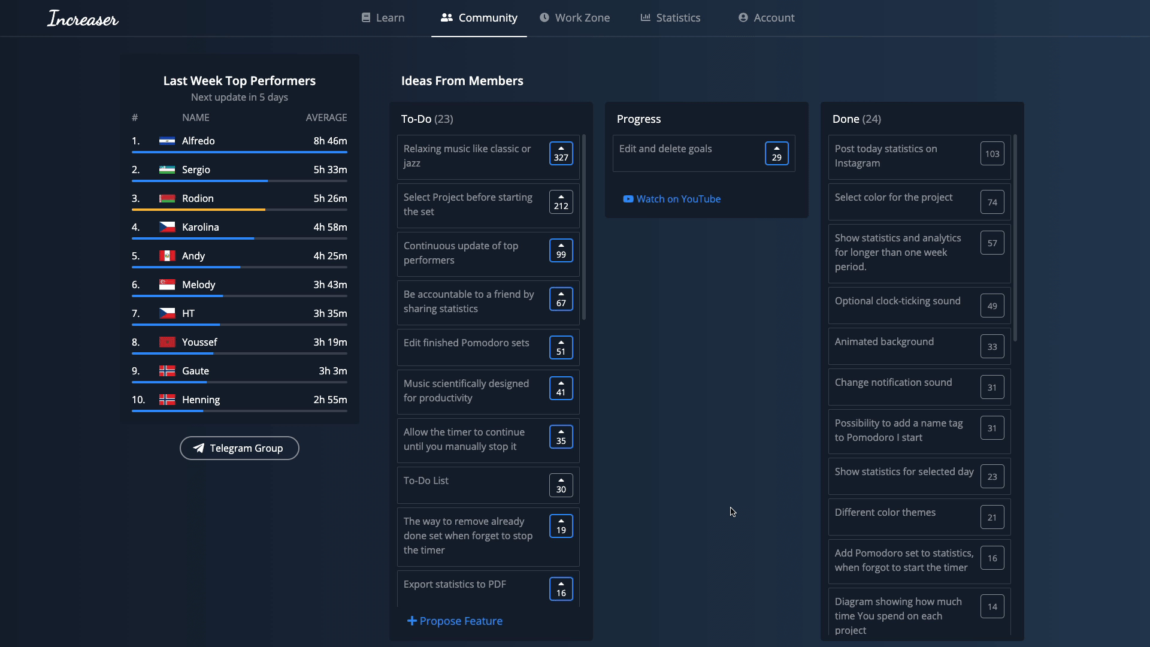Click Youssef's country flag icon
1150x647 pixels.
point(167,342)
